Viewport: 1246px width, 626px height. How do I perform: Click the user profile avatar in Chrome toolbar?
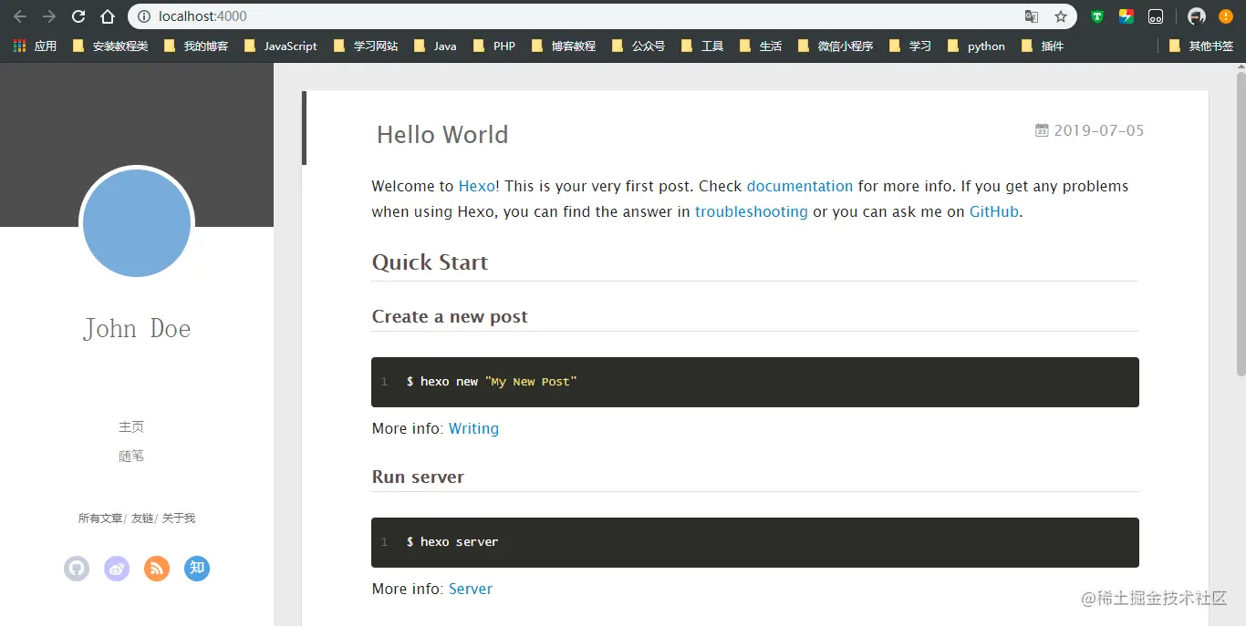coord(1197,16)
